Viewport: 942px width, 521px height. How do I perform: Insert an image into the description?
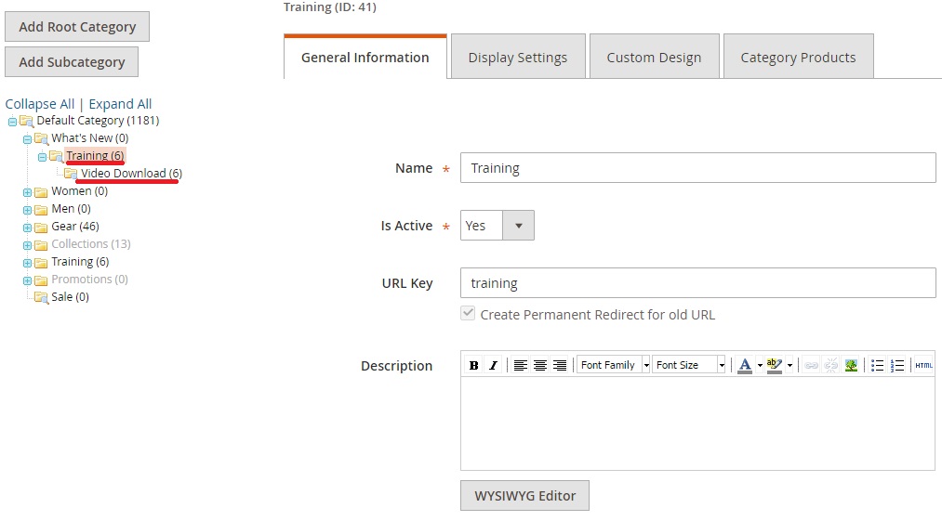coord(851,365)
